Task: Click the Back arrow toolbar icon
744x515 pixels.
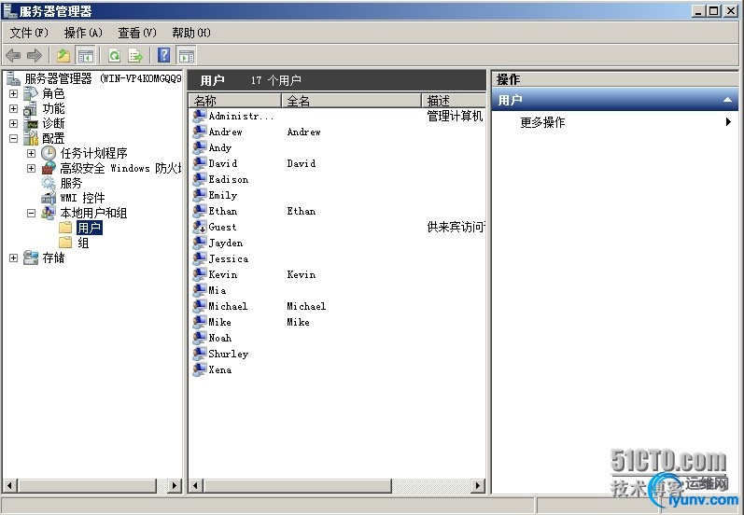Action: tap(13, 55)
